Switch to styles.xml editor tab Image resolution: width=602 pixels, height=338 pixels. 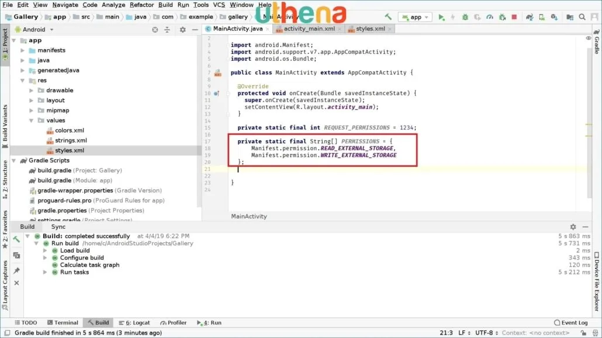pos(370,29)
